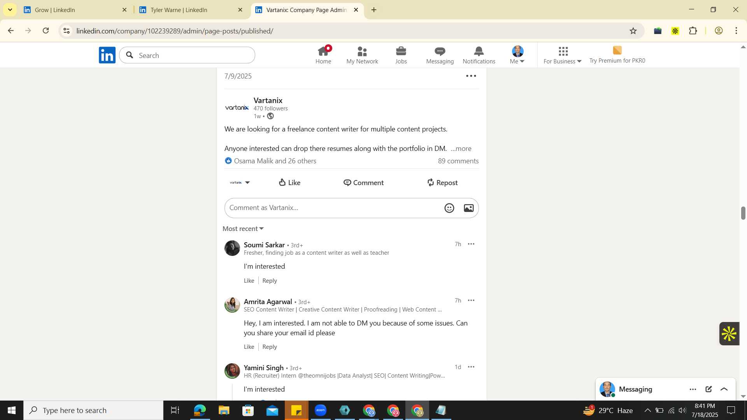Click Soumi Sarkar's avatar

pos(232,248)
